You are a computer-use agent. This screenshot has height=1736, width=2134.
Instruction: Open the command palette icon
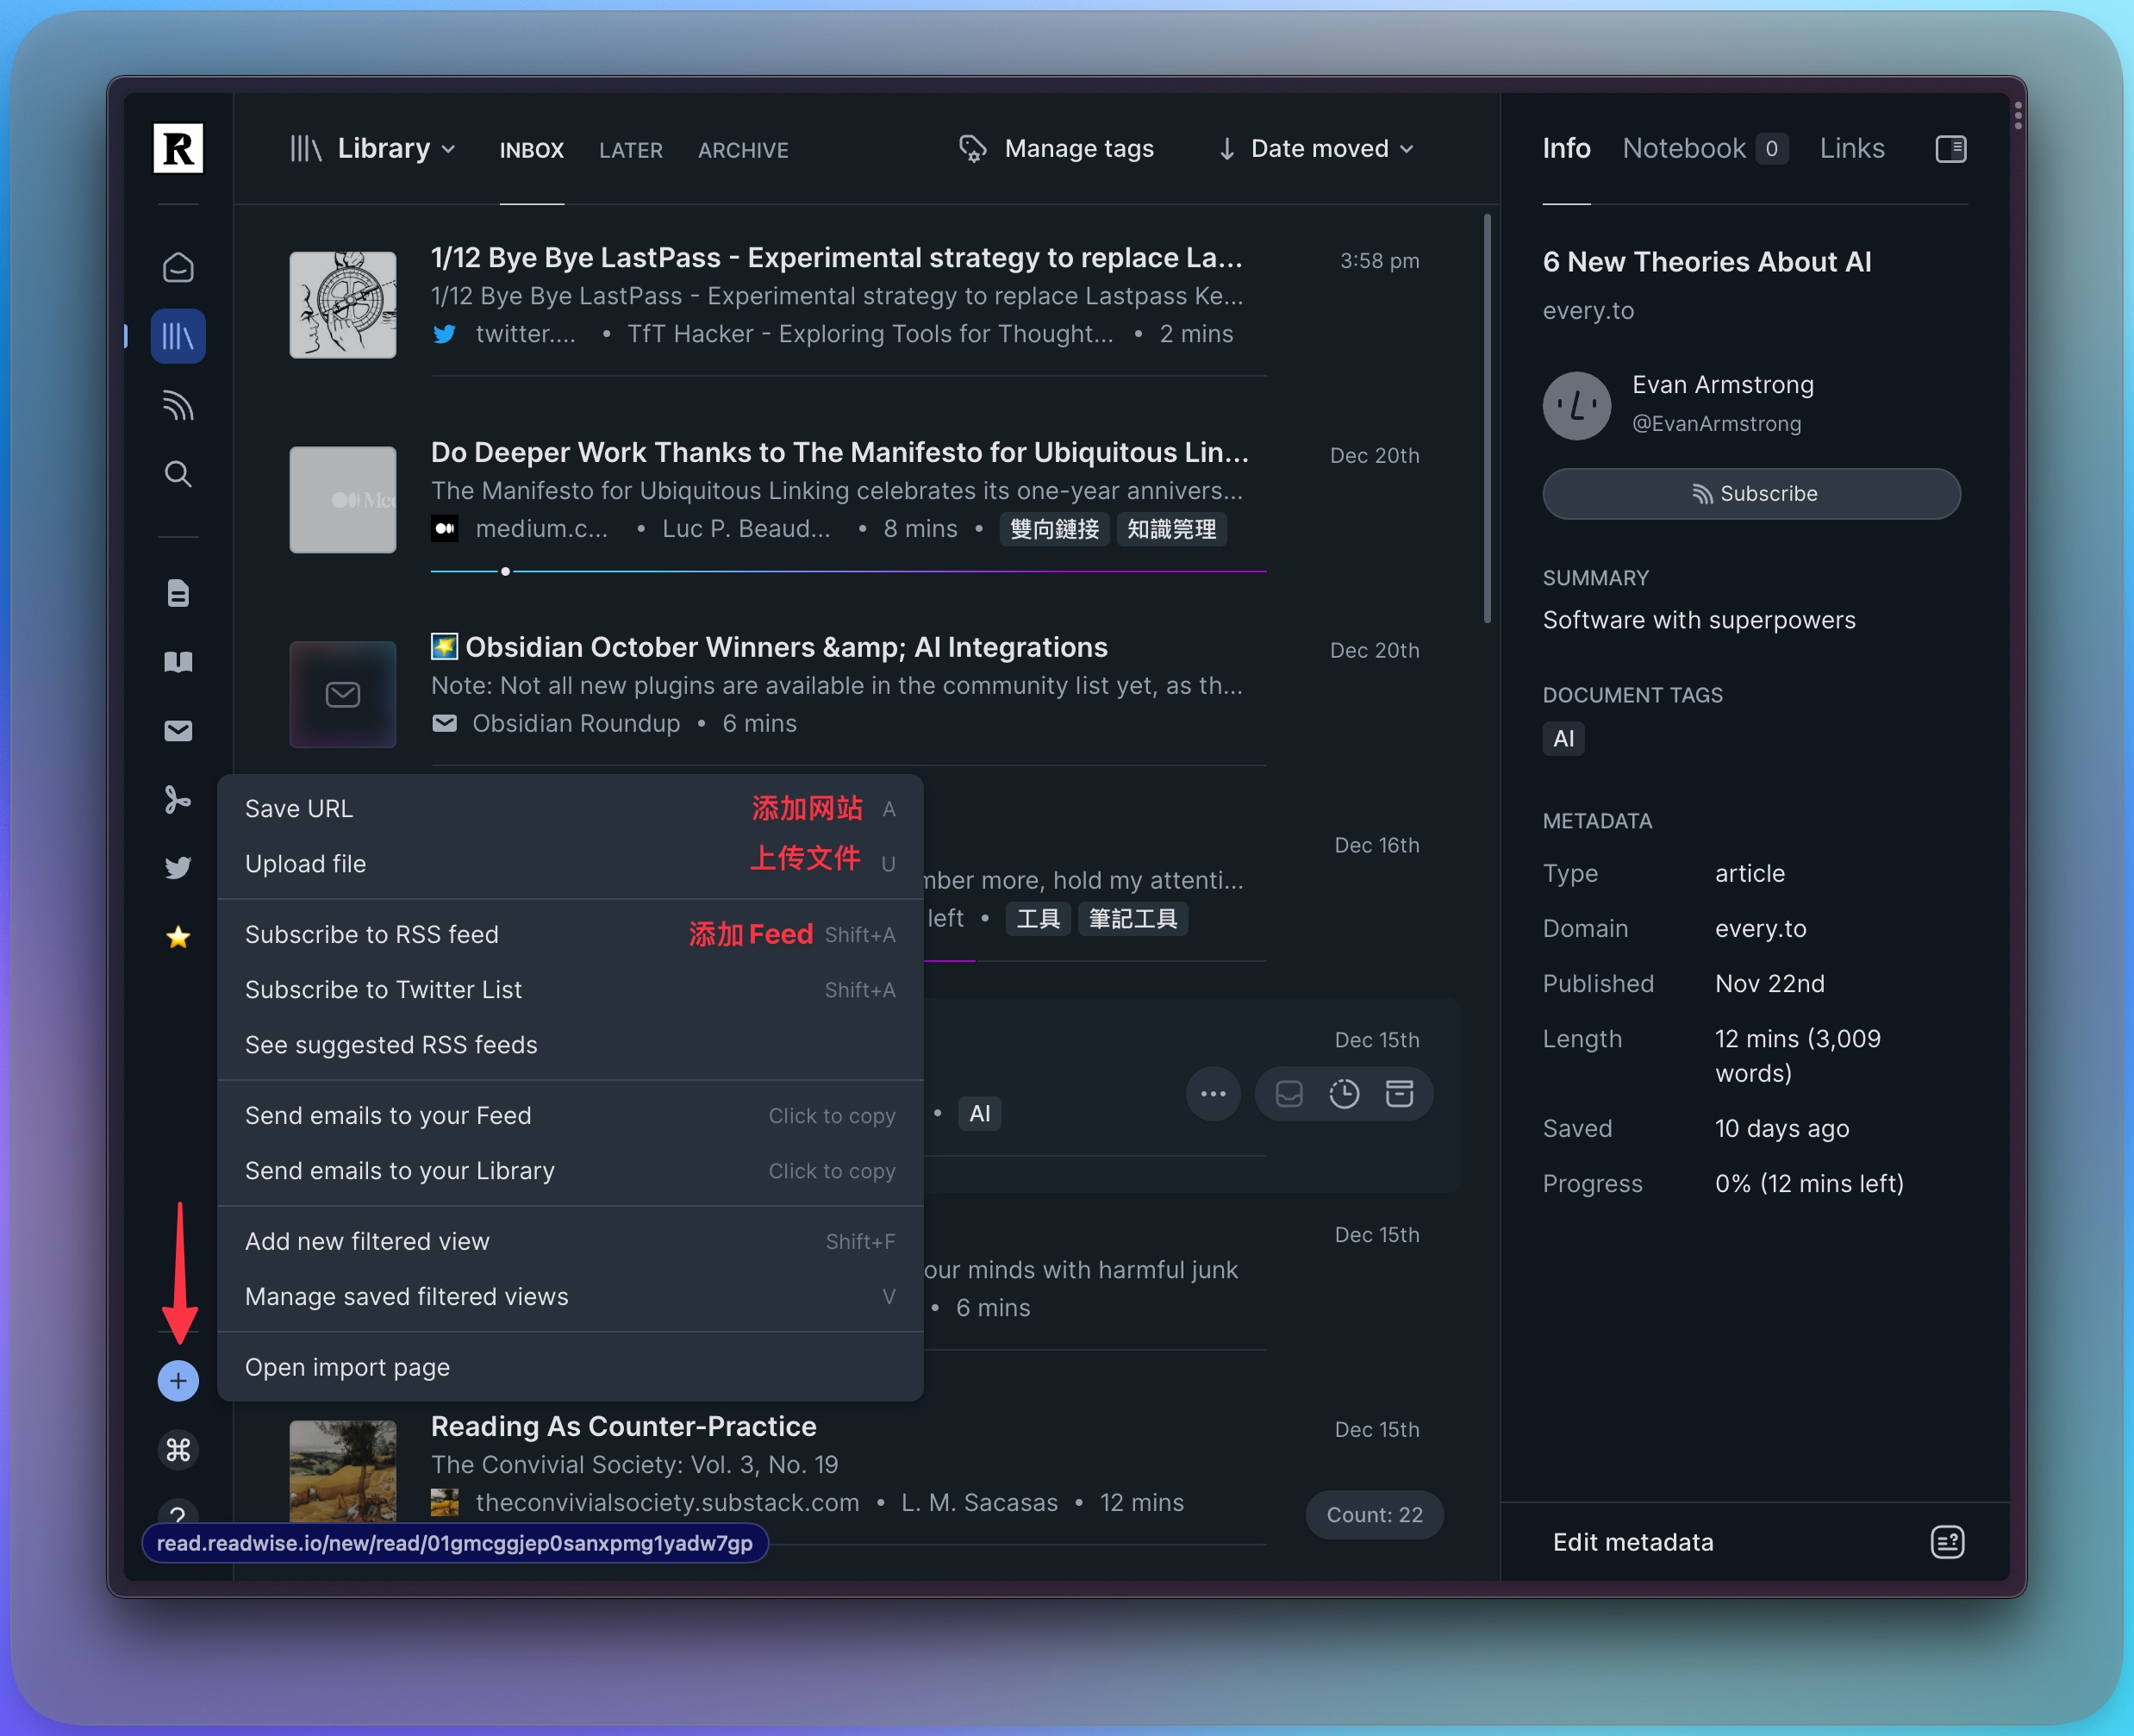(x=178, y=1449)
